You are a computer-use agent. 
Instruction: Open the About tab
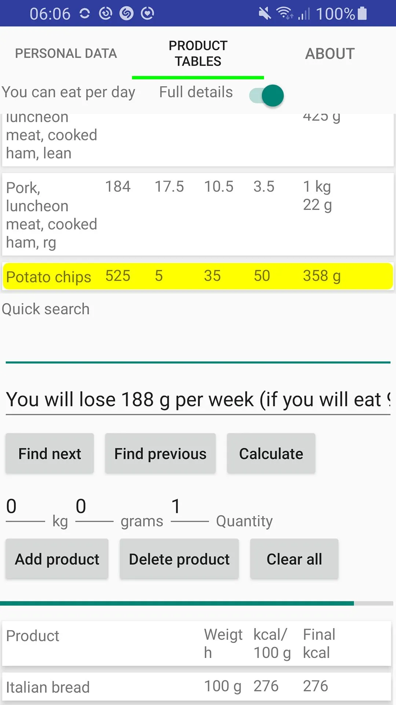pyautogui.click(x=330, y=54)
